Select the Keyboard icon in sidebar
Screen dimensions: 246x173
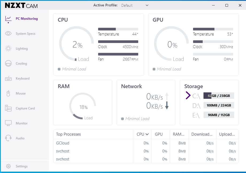click(x=8, y=78)
